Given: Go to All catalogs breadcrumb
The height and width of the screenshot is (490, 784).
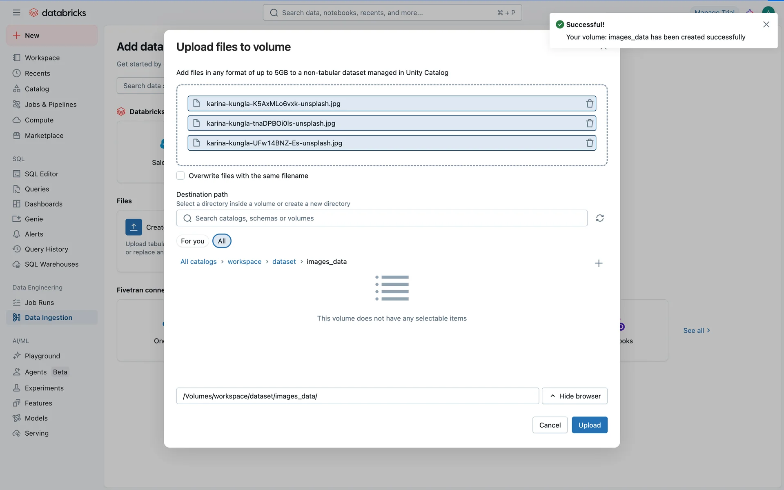Looking at the screenshot, I should click(198, 262).
